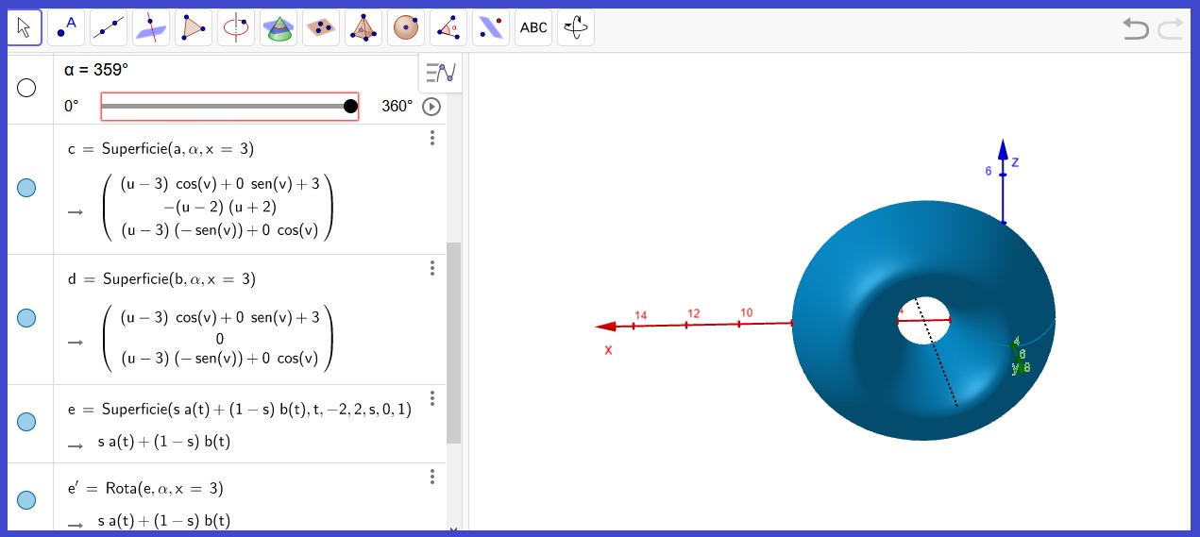Screen dimensions: 1200x537
Task: Select the Polygon tool
Action: 194,28
